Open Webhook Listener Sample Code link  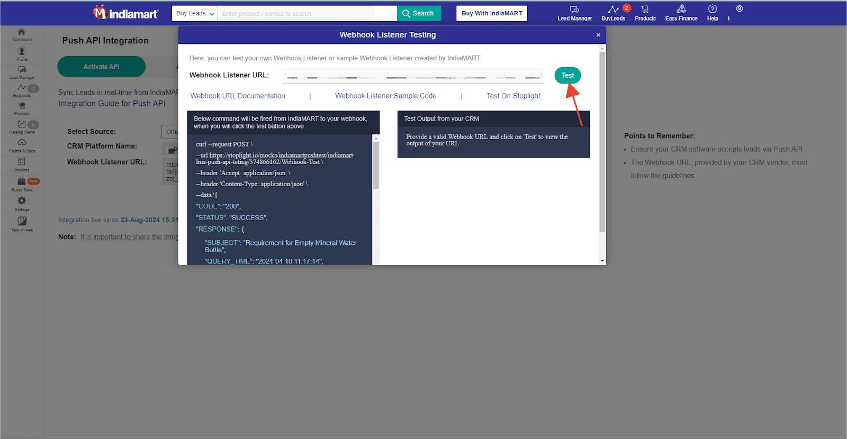pos(385,96)
